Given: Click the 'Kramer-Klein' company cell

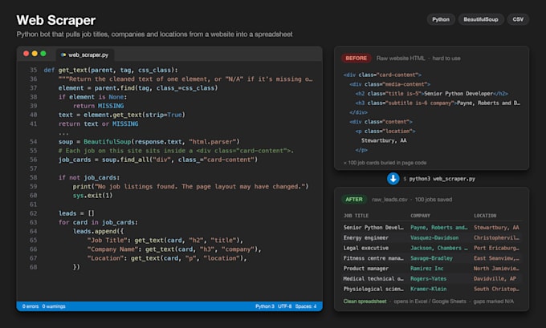Looking at the screenshot, I should [428, 289].
